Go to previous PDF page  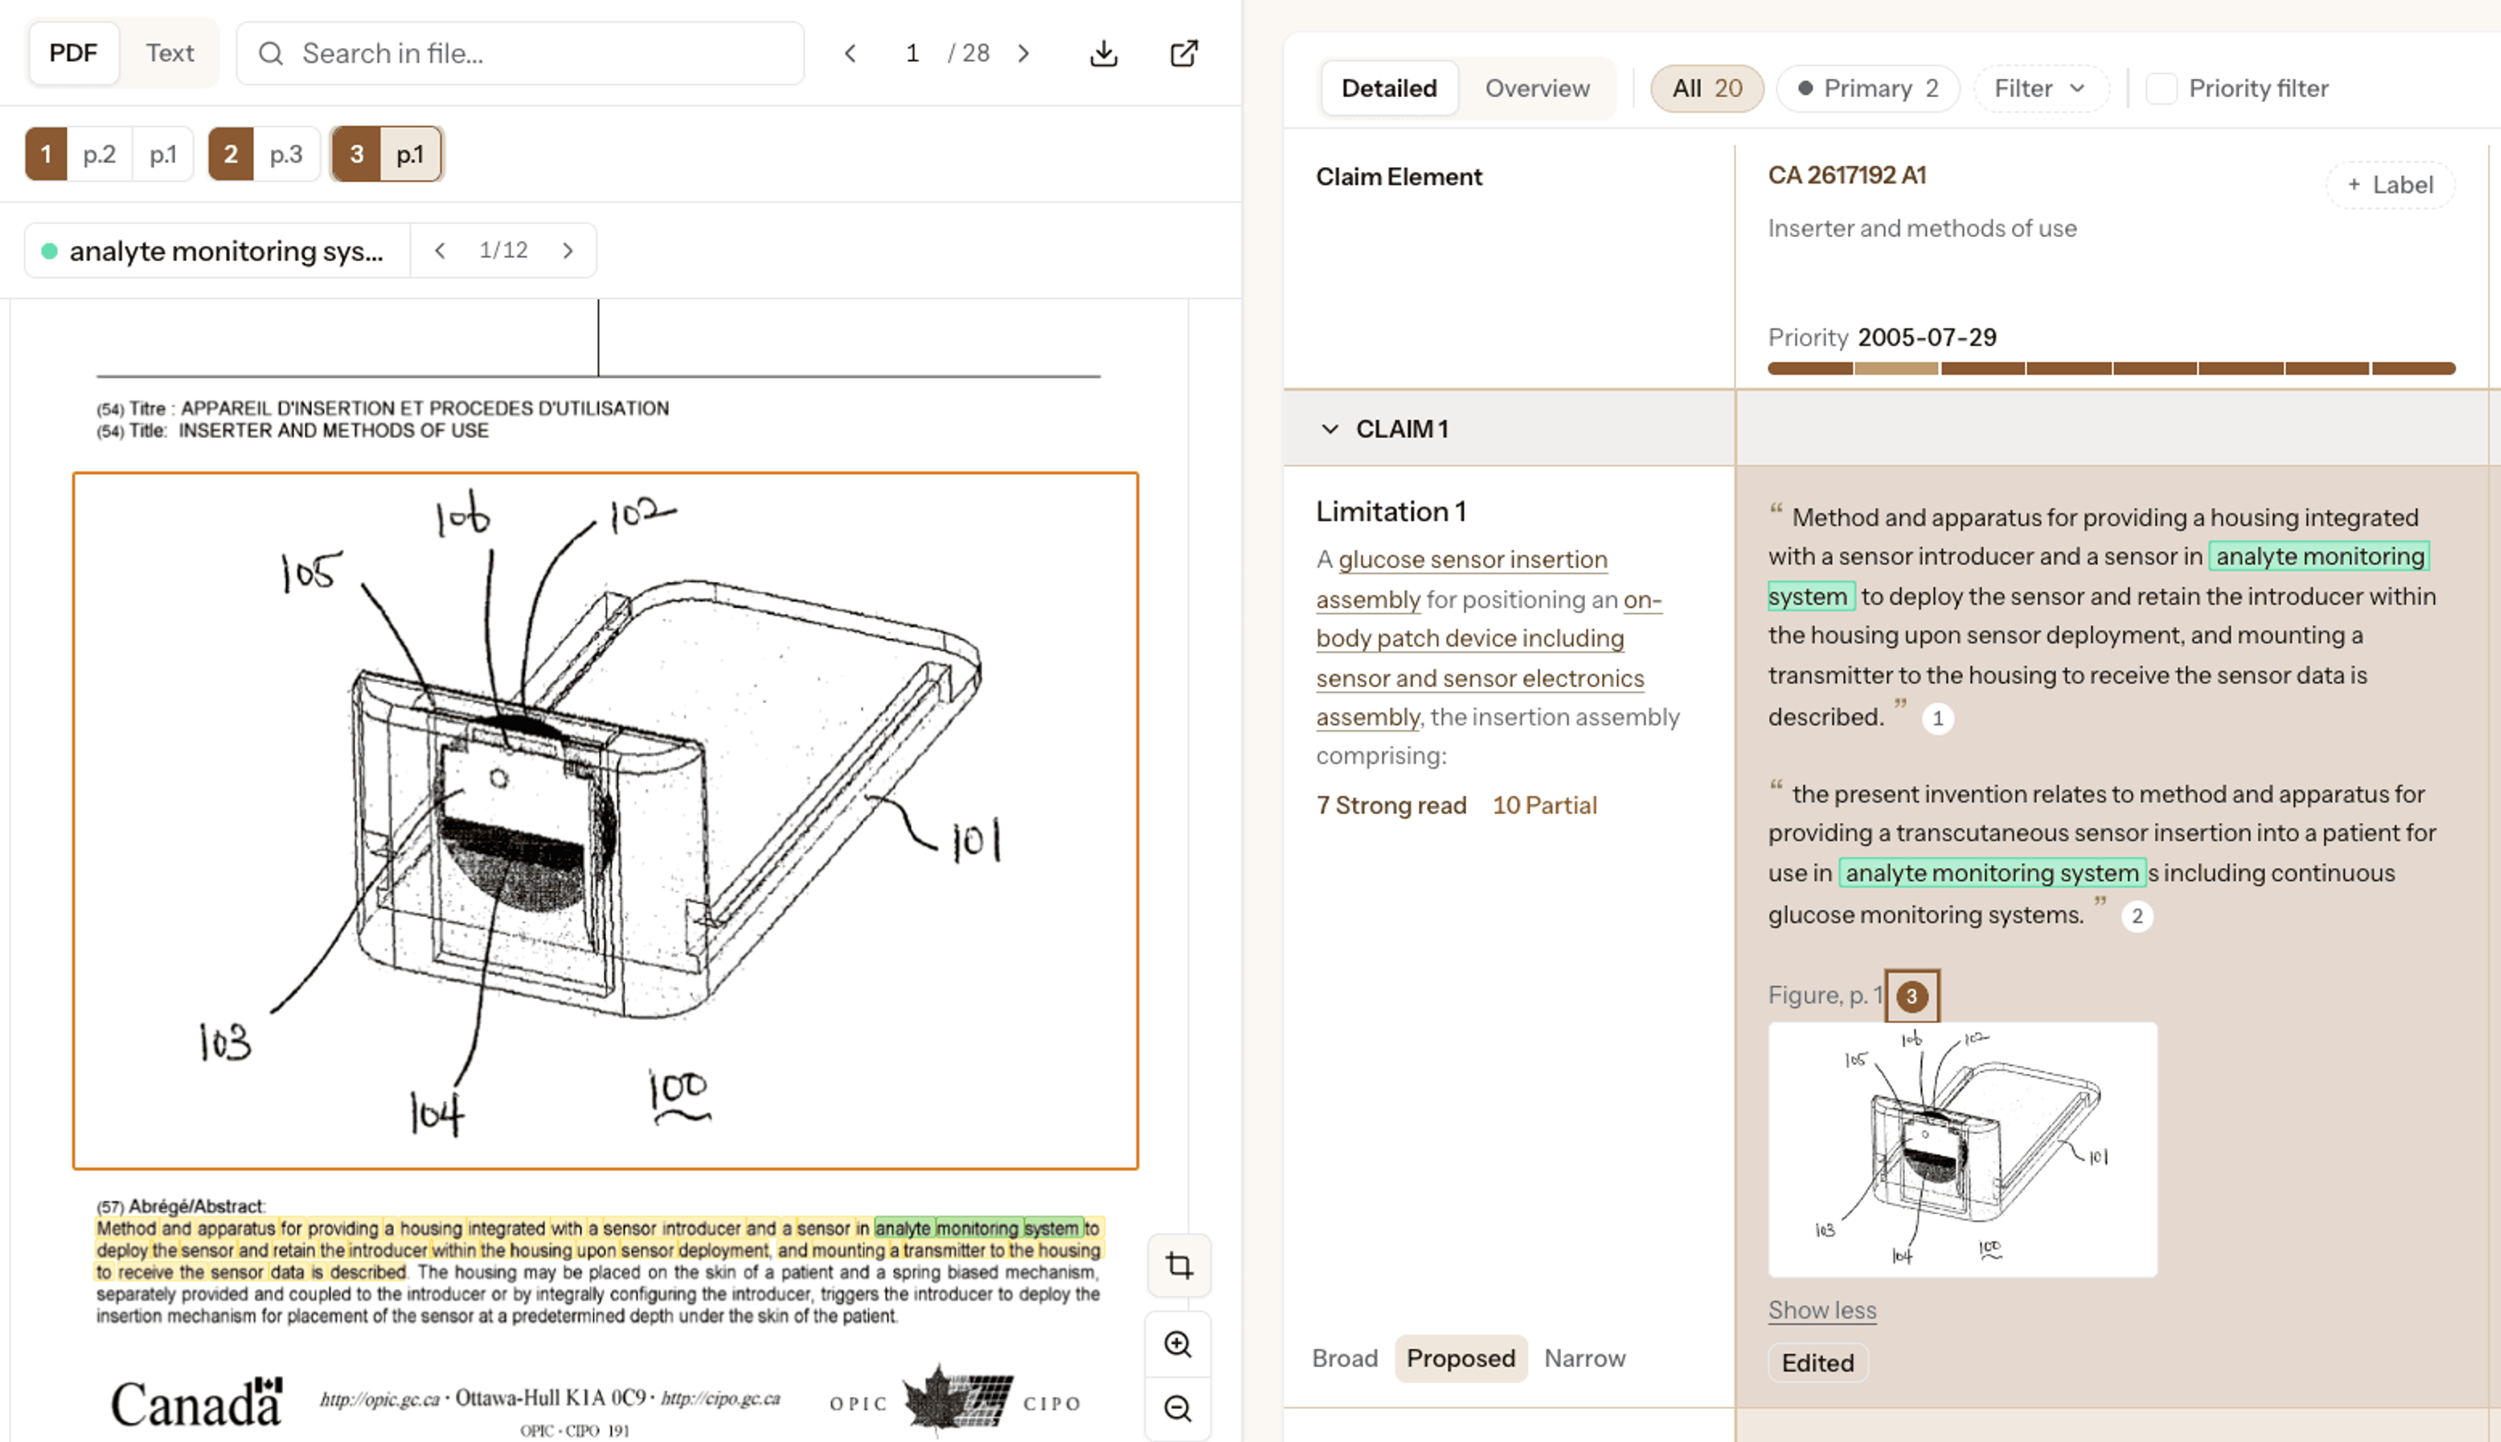pyautogui.click(x=849, y=53)
